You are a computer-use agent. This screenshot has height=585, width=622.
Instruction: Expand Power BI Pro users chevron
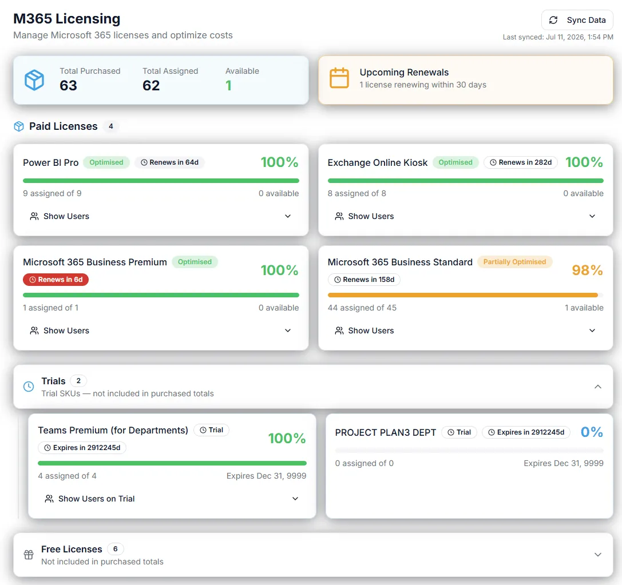click(x=288, y=216)
